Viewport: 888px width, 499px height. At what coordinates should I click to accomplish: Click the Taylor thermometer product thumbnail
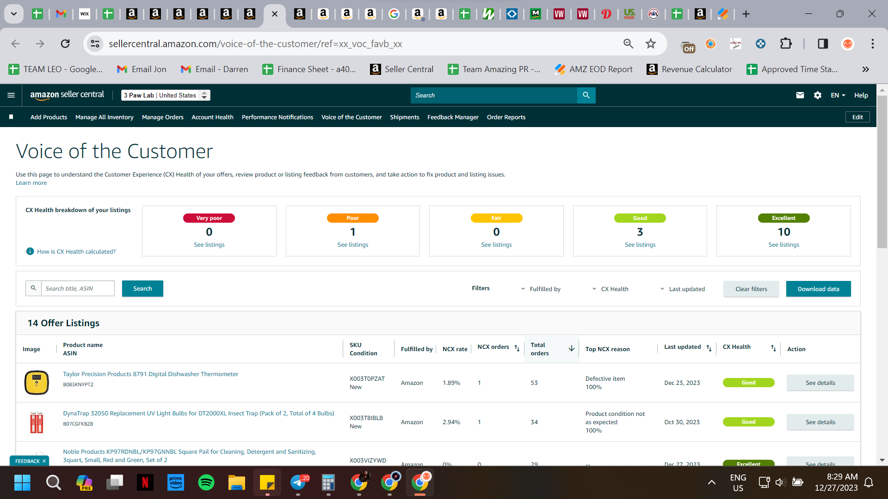pyautogui.click(x=37, y=383)
